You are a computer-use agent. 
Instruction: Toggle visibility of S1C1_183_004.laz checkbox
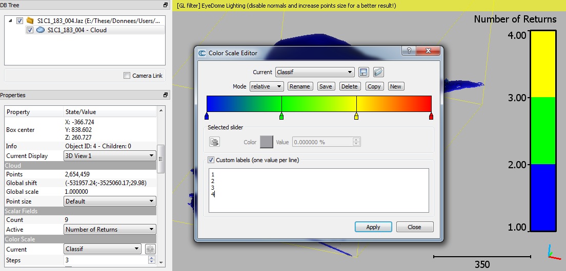pyautogui.click(x=20, y=20)
